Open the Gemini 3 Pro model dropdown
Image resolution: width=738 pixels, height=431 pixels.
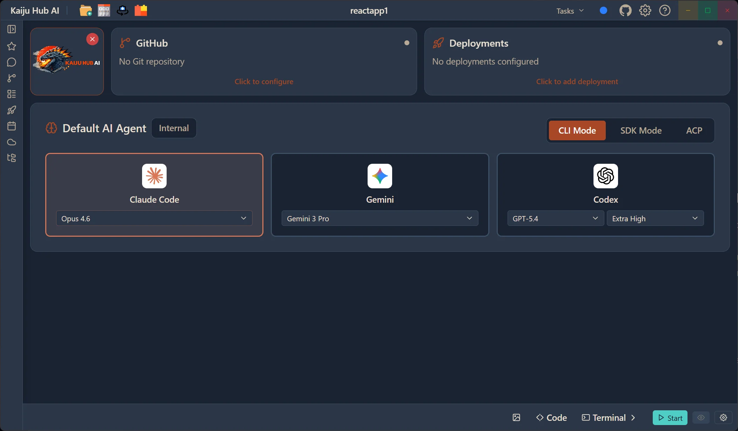click(x=380, y=218)
